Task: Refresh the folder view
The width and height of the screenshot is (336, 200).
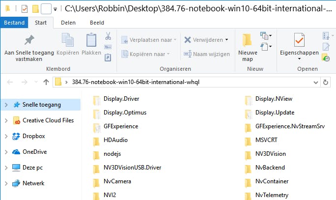Action: [326, 82]
